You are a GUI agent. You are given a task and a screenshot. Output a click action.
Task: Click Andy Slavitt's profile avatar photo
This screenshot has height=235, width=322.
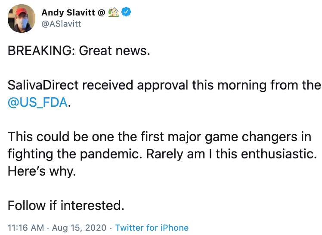point(21,20)
